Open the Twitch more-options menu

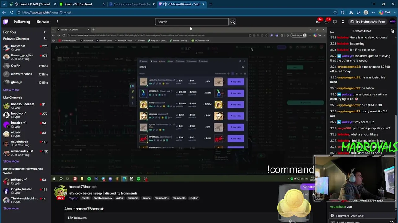57,22
